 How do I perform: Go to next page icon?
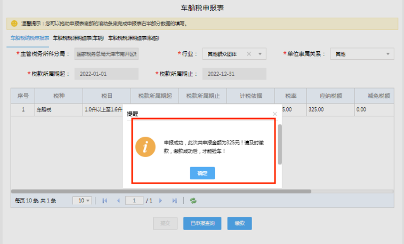[x=160, y=201]
